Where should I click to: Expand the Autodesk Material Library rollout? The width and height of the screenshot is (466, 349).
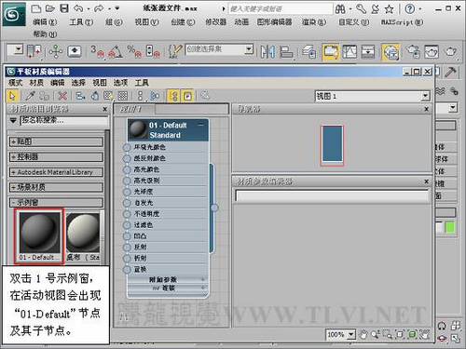[56, 172]
